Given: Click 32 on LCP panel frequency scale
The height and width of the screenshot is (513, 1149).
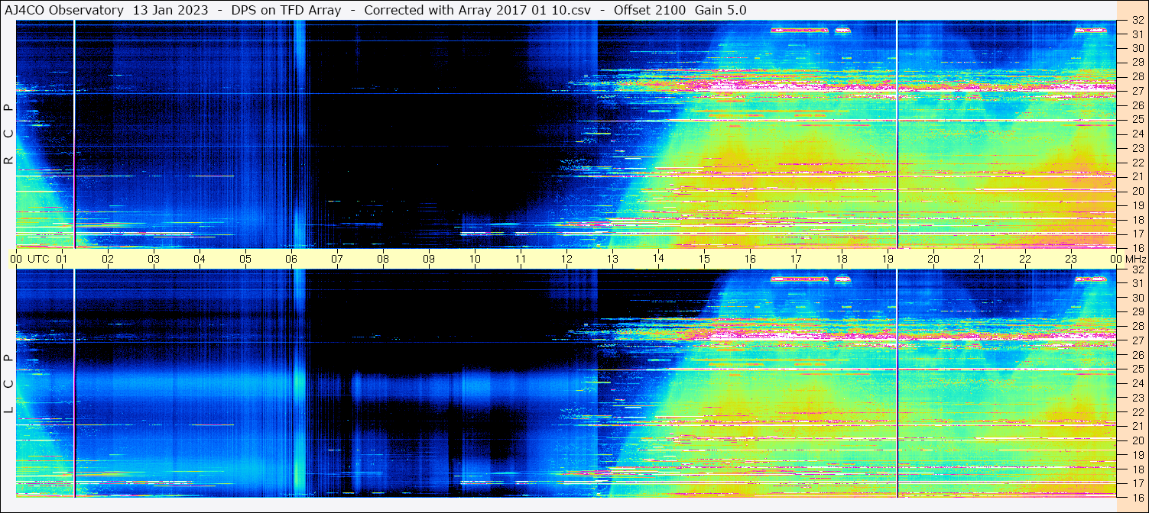Looking at the screenshot, I should point(1137,269).
